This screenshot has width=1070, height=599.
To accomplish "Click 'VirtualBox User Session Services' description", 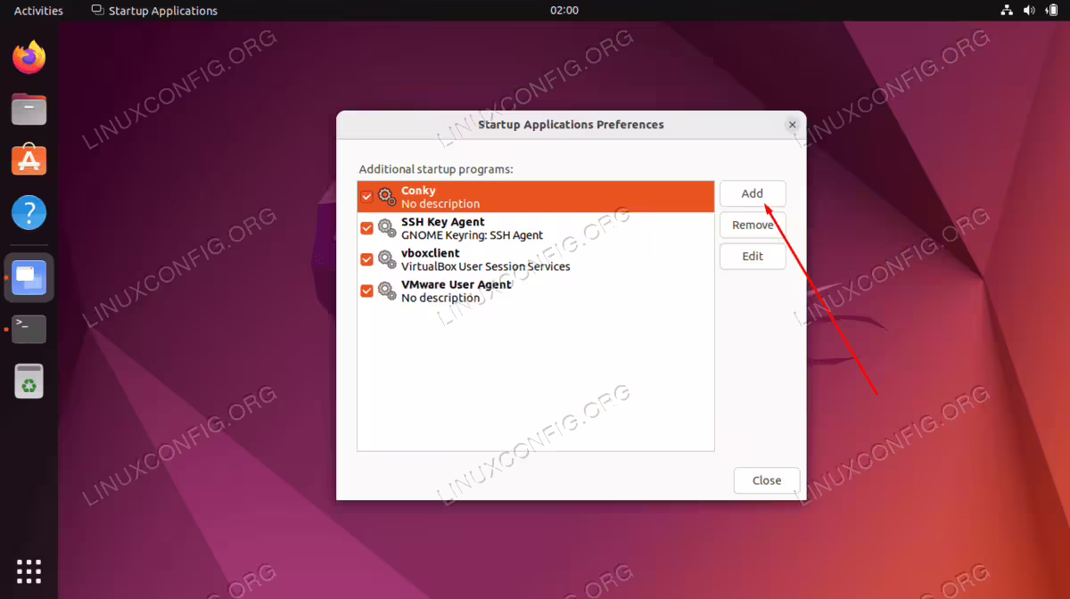I will (486, 267).
